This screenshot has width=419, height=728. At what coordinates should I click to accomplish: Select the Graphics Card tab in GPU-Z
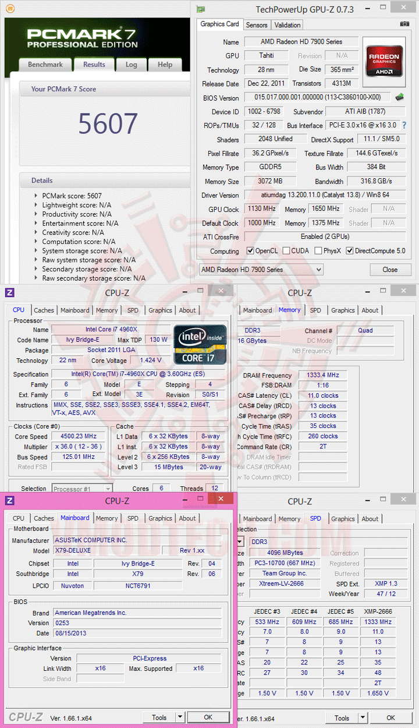(x=220, y=24)
